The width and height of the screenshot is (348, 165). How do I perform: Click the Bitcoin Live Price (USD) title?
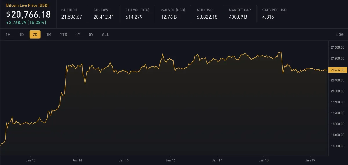27,5
